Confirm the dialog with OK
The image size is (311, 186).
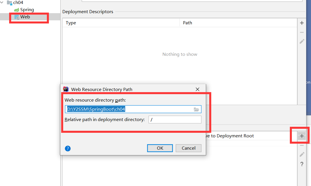pos(160,148)
